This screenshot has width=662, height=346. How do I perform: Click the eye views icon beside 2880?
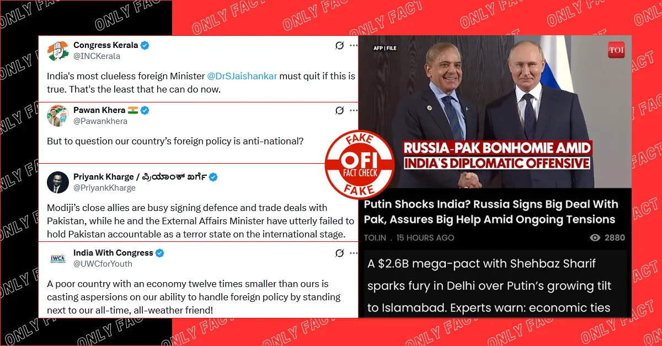coord(595,237)
